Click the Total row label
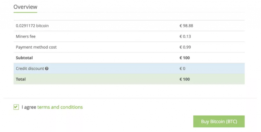Viewport: 261px width, 132px height. pyautogui.click(x=21, y=79)
